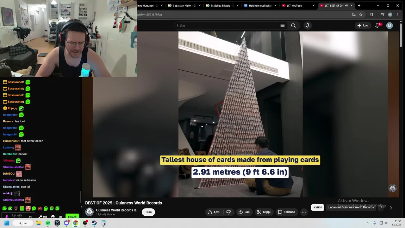The image size is (405, 228).
Task: Click the system tray volume icon
Action: [x=386, y=223]
